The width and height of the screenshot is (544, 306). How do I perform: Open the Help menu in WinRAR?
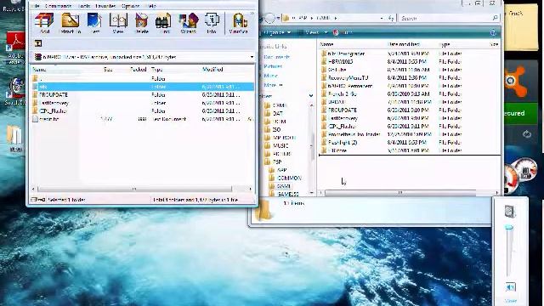[x=150, y=6]
